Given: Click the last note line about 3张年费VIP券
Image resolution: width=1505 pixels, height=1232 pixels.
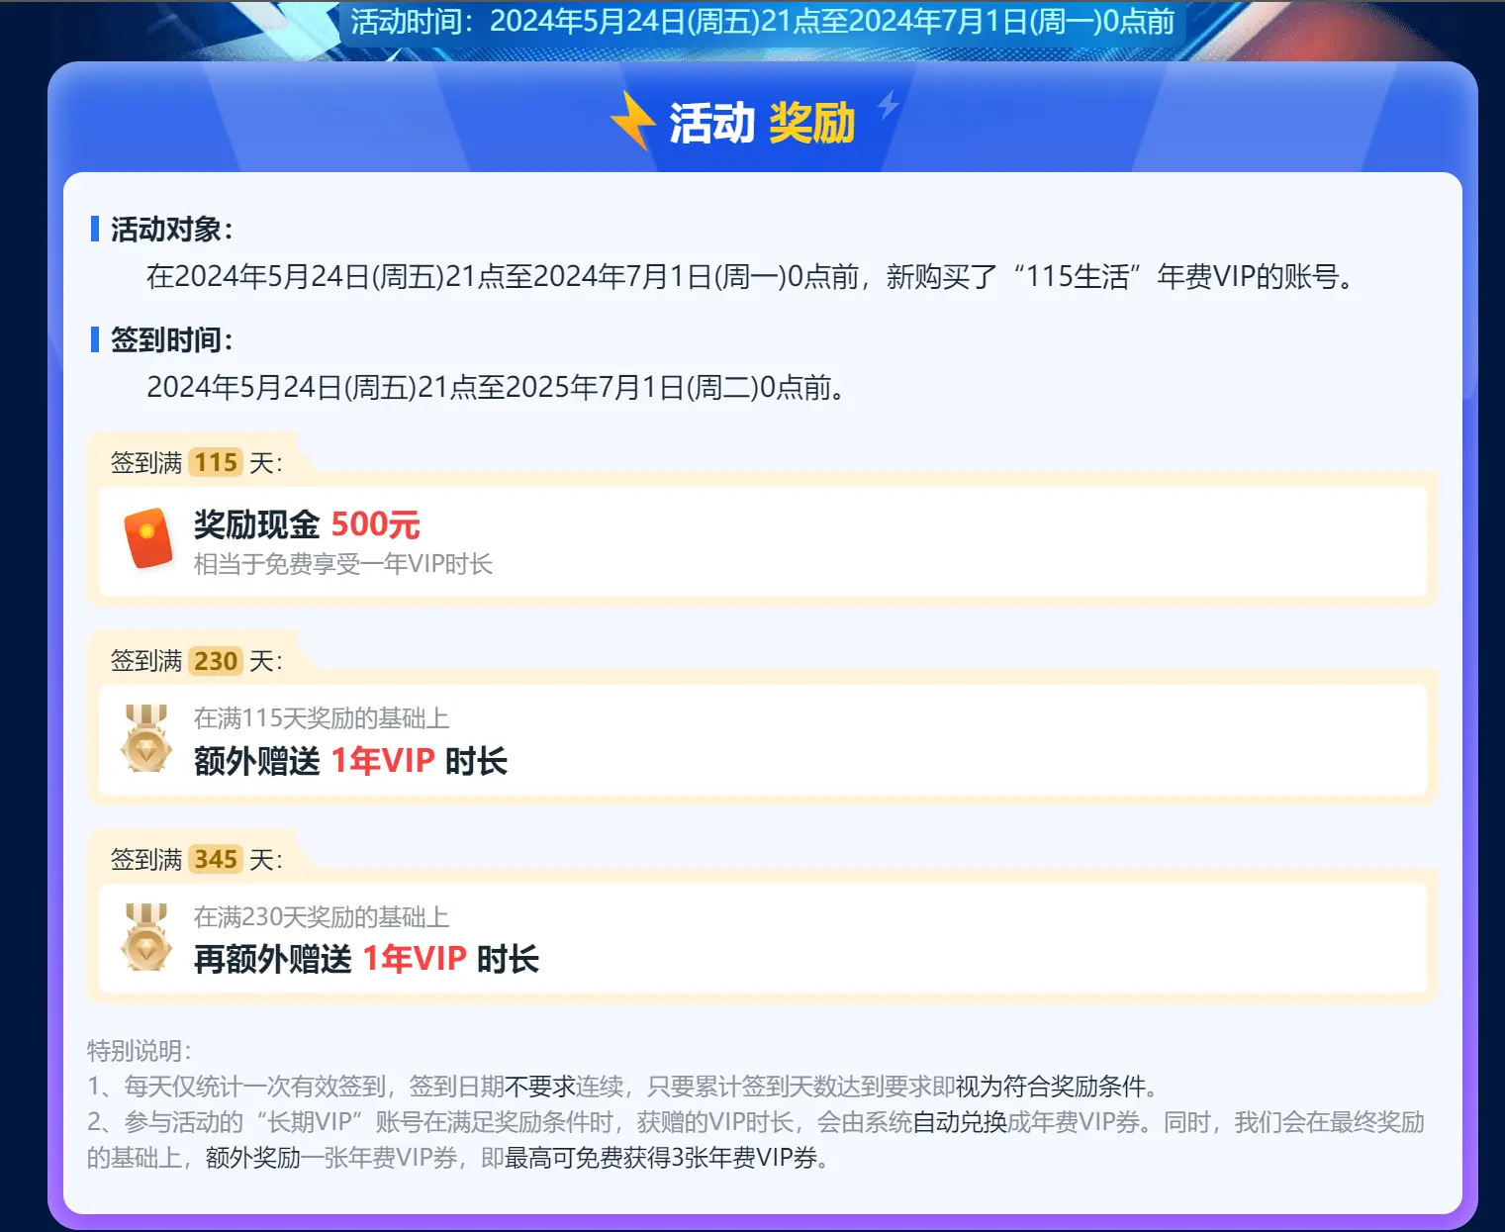Looking at the screenshot, I should tap(459, 1158).
